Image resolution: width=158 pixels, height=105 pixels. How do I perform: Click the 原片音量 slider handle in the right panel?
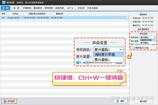pos(137,44)
